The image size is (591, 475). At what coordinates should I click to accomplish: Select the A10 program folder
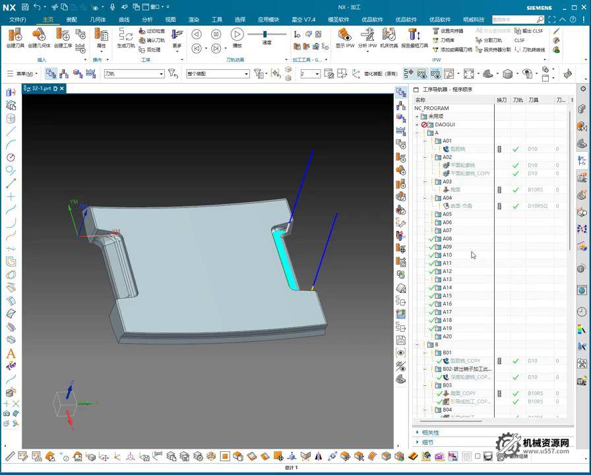447,255
